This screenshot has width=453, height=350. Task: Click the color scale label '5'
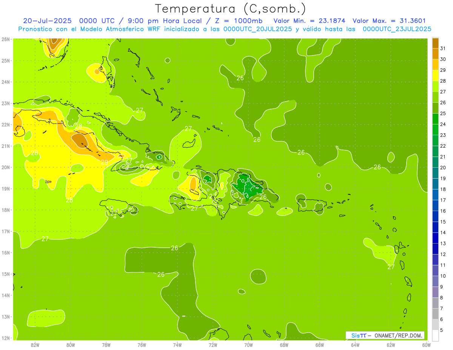click(442, 330)
